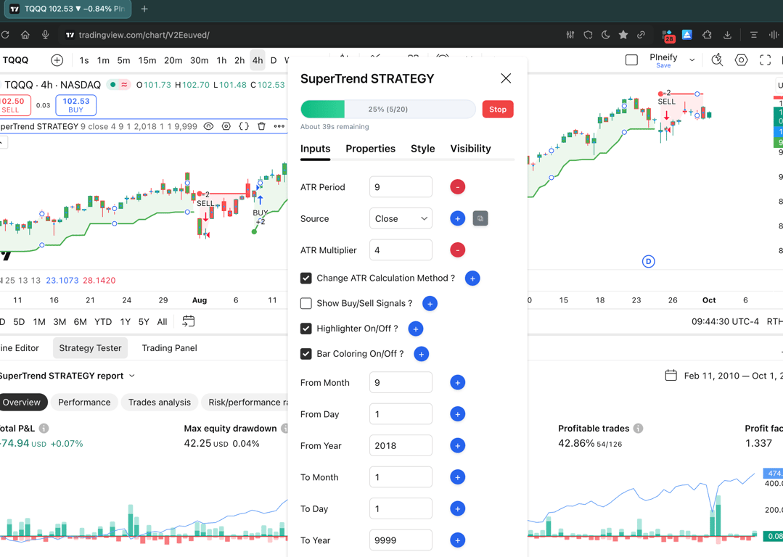The width and height of the screenshot is (783, 557).
Task: Select the Performance report button
Action: click(84, 403)
